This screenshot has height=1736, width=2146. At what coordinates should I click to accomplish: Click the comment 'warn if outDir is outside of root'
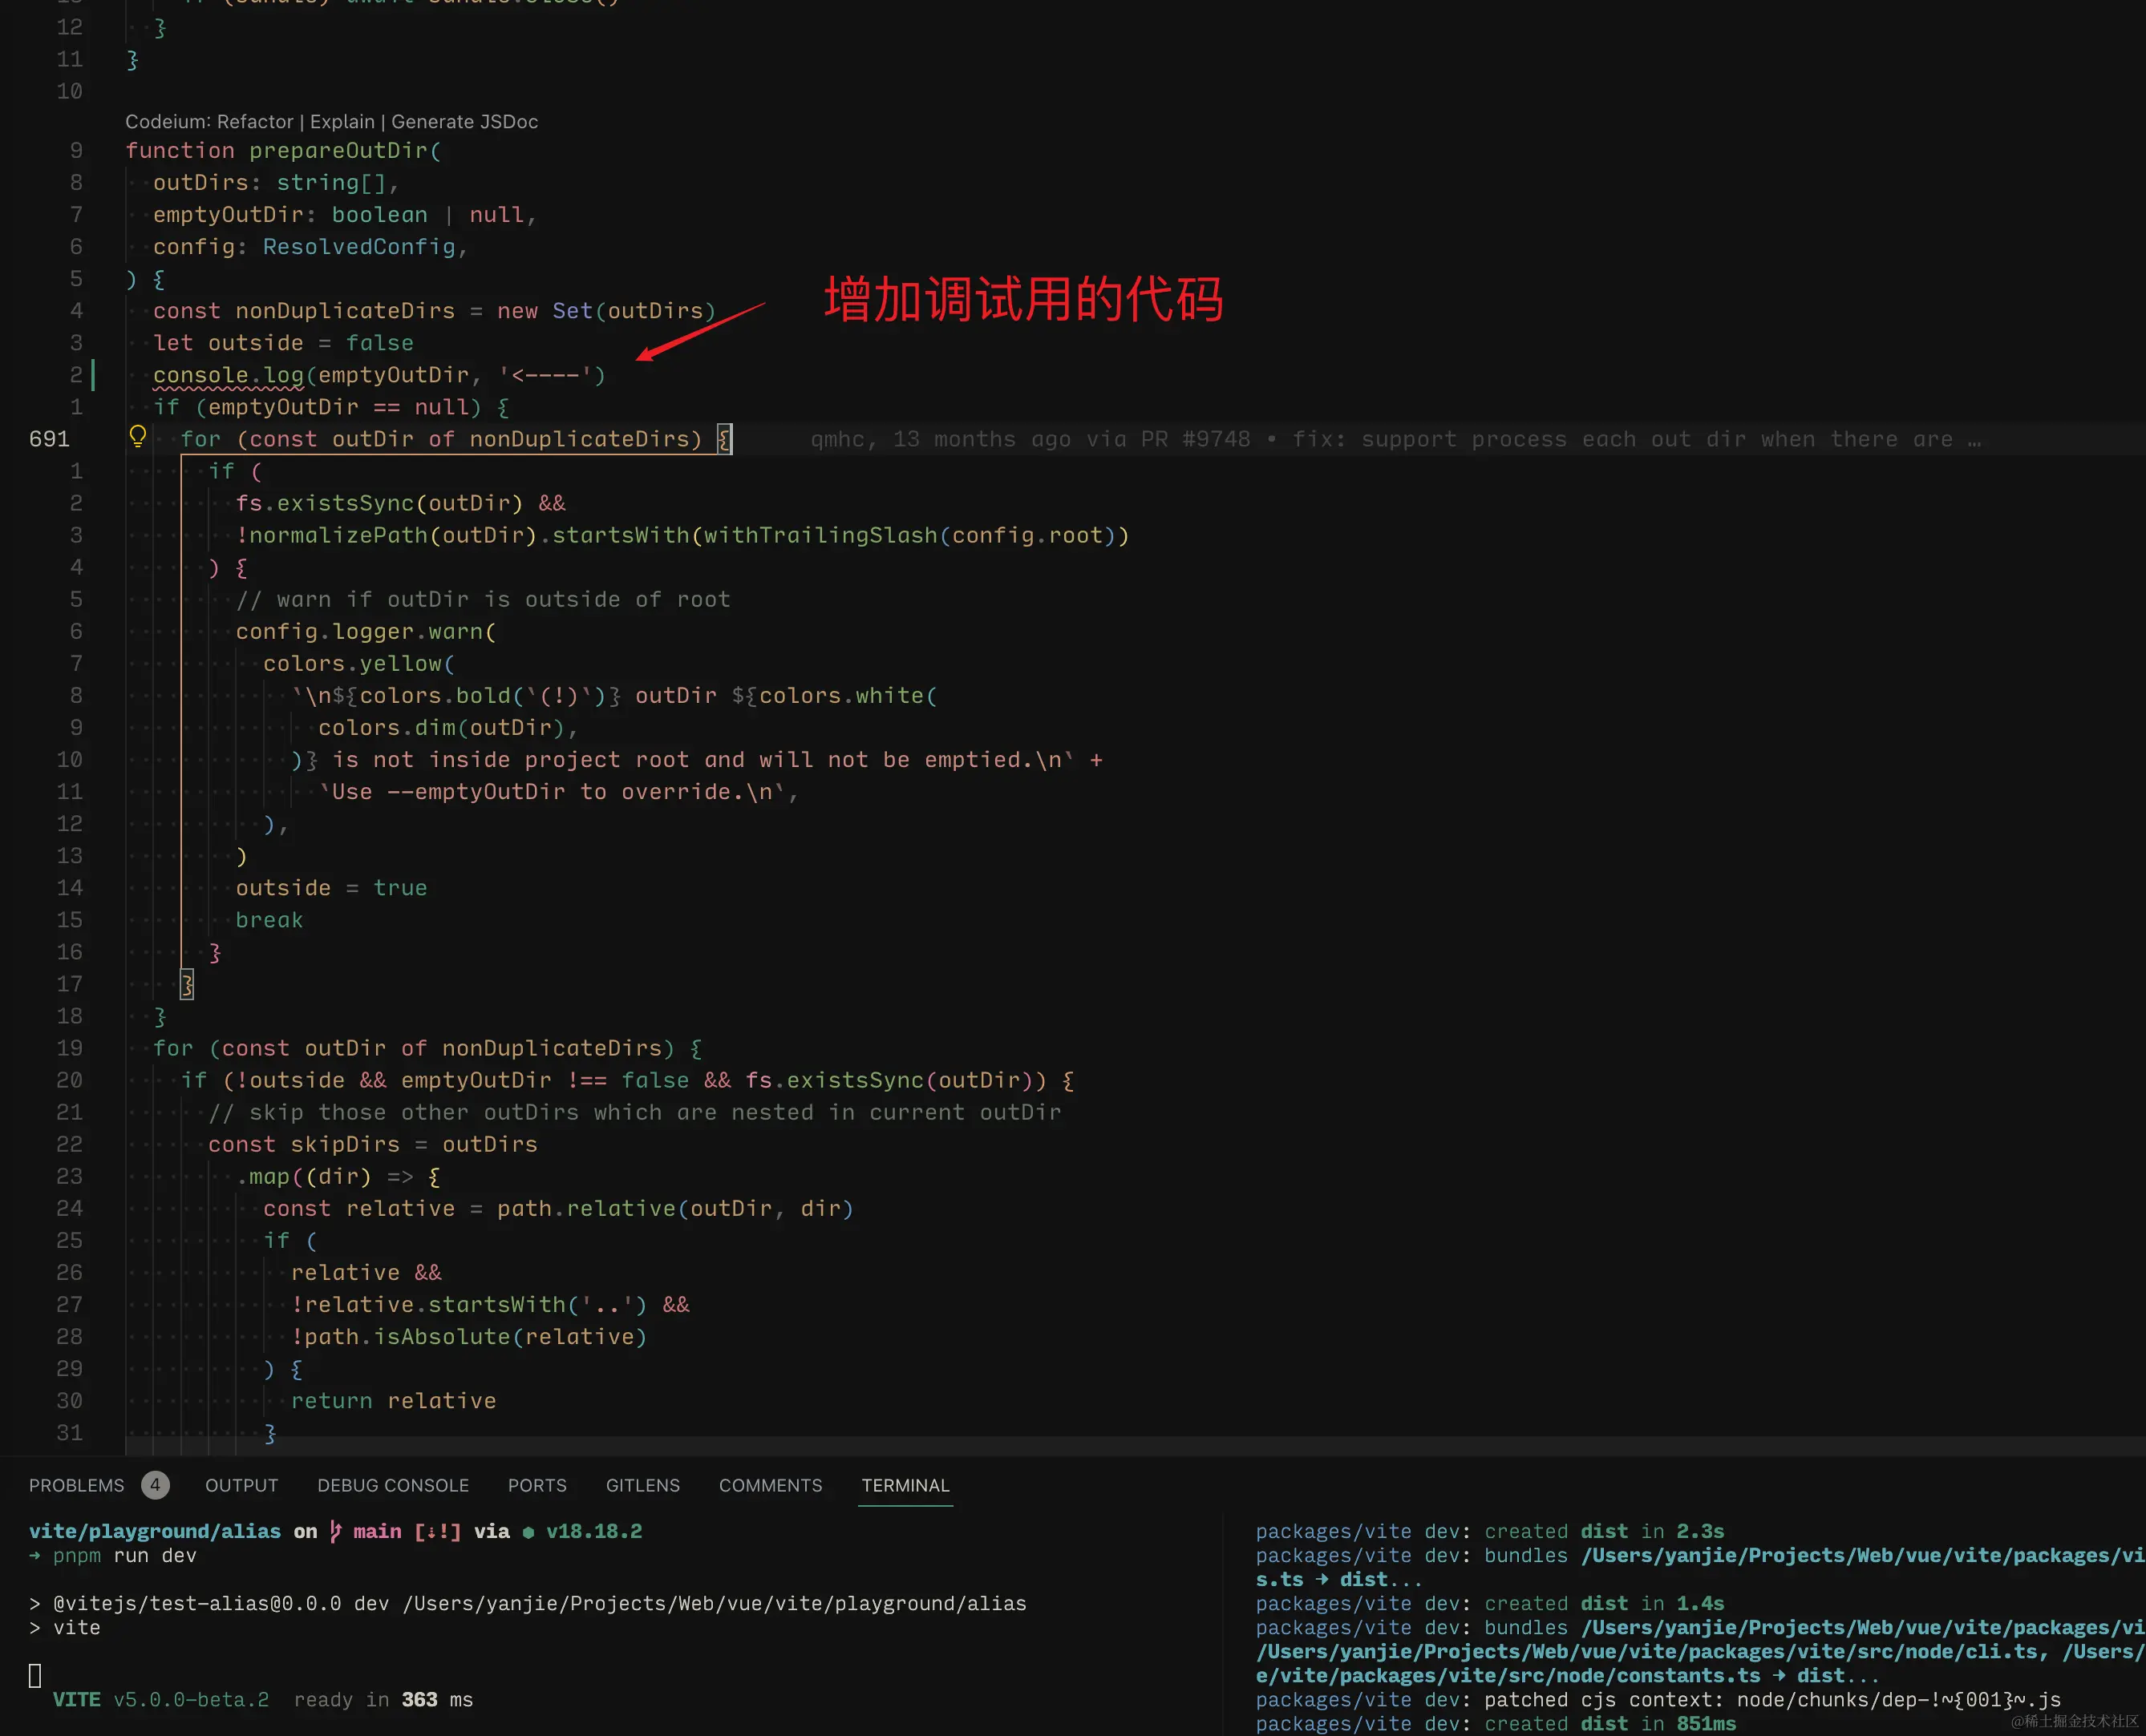(484, 599)
